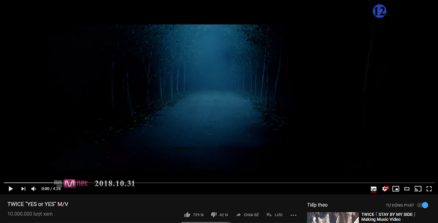Viewport: 438px width, 223px height.
Task: Open STAY BY MY SIDE video thumbnail
Action: tap(333, 218)
